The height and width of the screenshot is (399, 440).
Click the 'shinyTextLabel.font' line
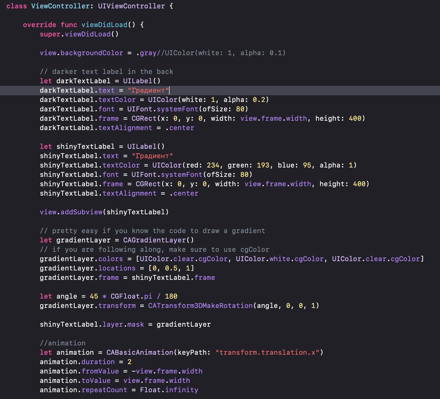coord(146,174)
